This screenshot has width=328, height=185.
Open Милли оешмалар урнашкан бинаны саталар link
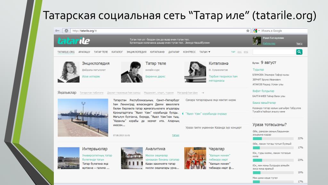pyautogui.click(x=162, y=157)
